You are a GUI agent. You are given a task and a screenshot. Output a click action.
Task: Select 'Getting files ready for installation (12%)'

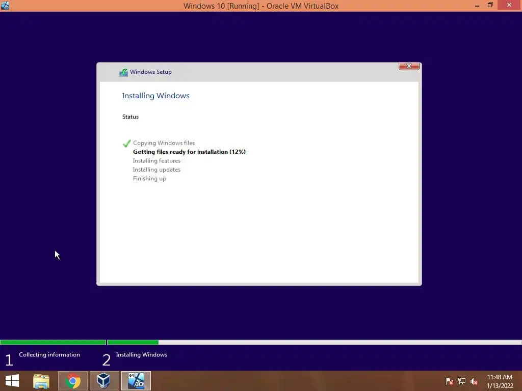[189, 152]
